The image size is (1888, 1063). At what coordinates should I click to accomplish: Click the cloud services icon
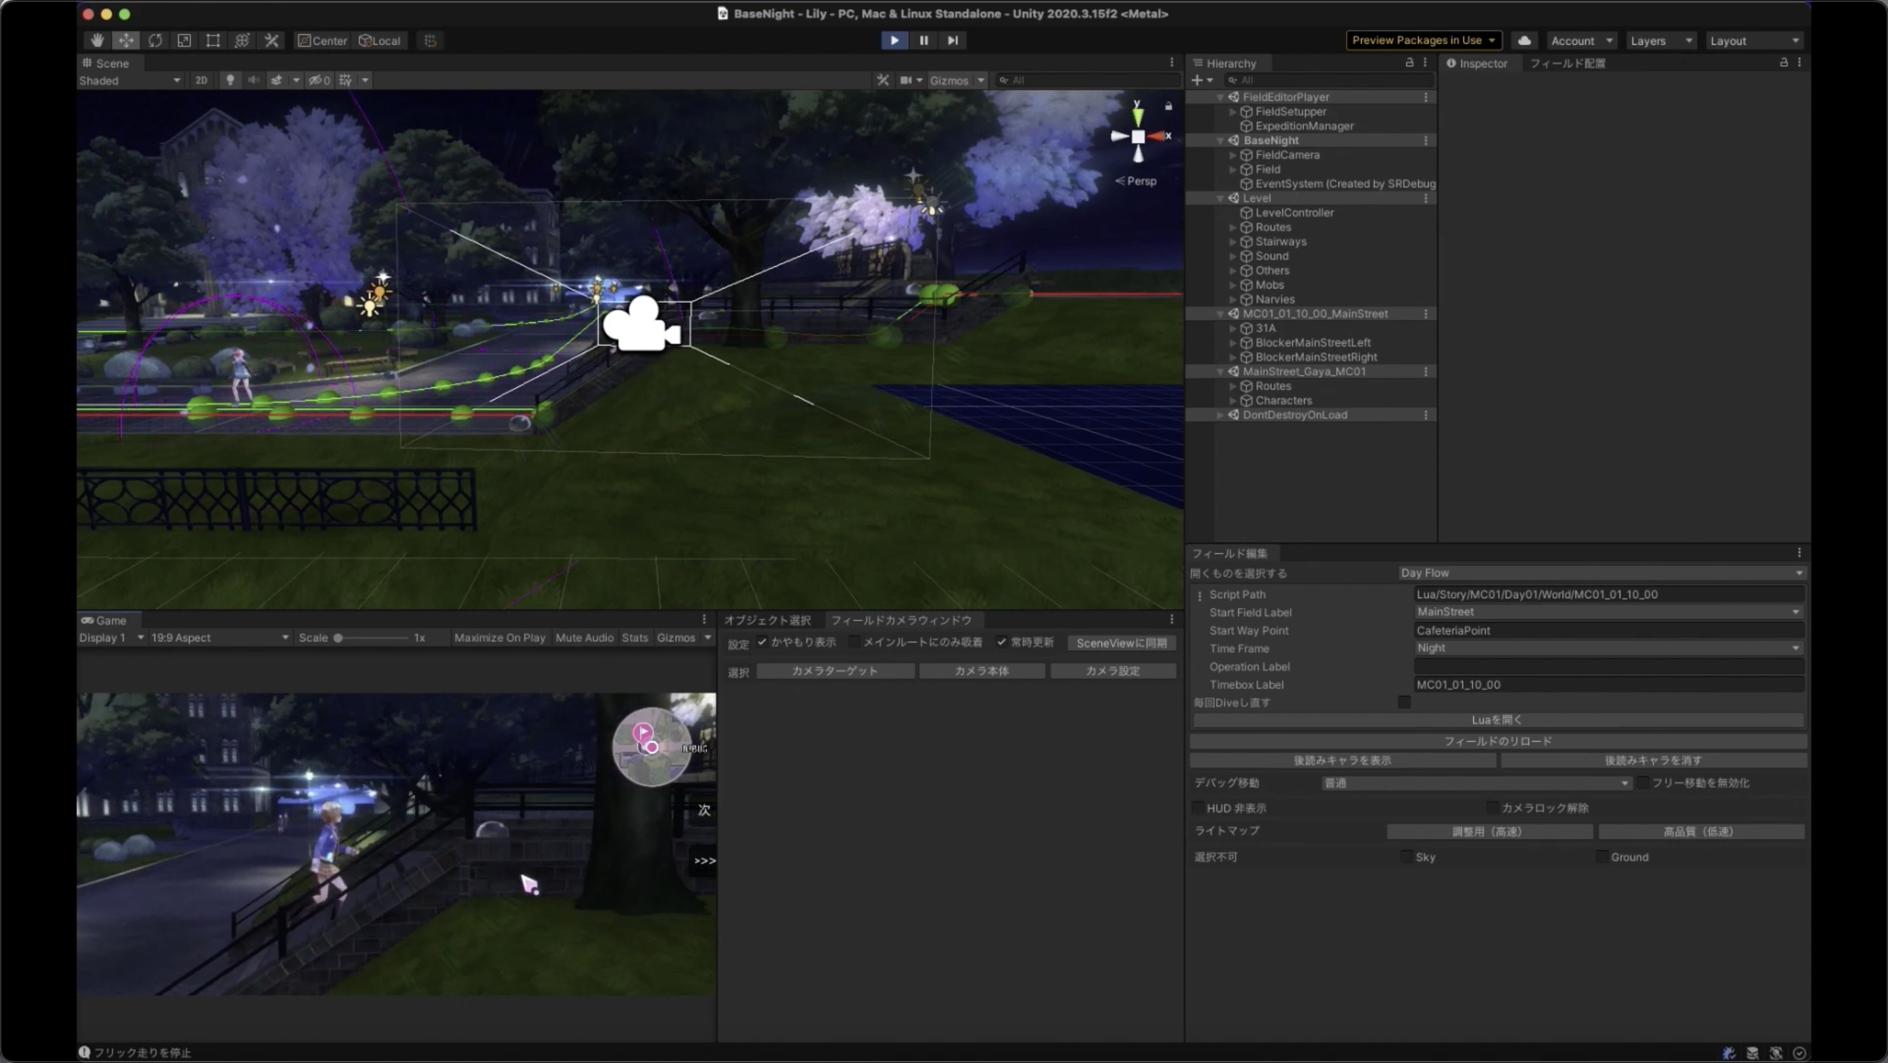[x=1524, y=40]
